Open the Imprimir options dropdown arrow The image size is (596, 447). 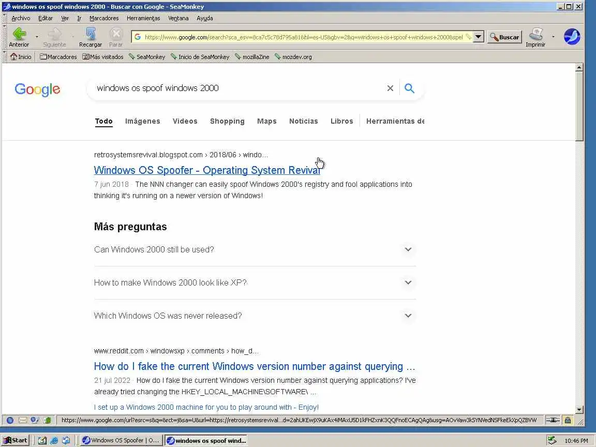point(553,37)
